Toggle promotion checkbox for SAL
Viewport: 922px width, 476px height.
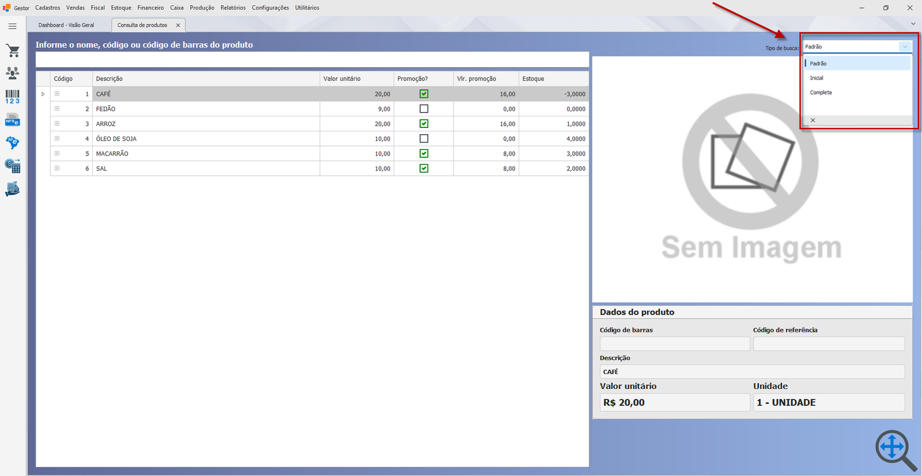(x=424, y=169)
